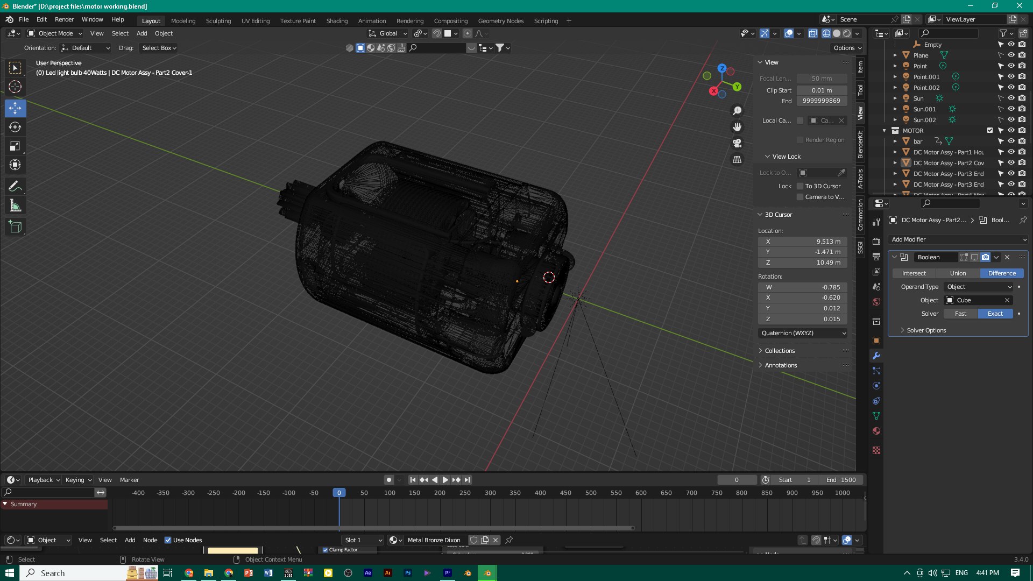Choose the Annotate tool
The width and height of the screenshot is (1033, 581).
[15, 187]
